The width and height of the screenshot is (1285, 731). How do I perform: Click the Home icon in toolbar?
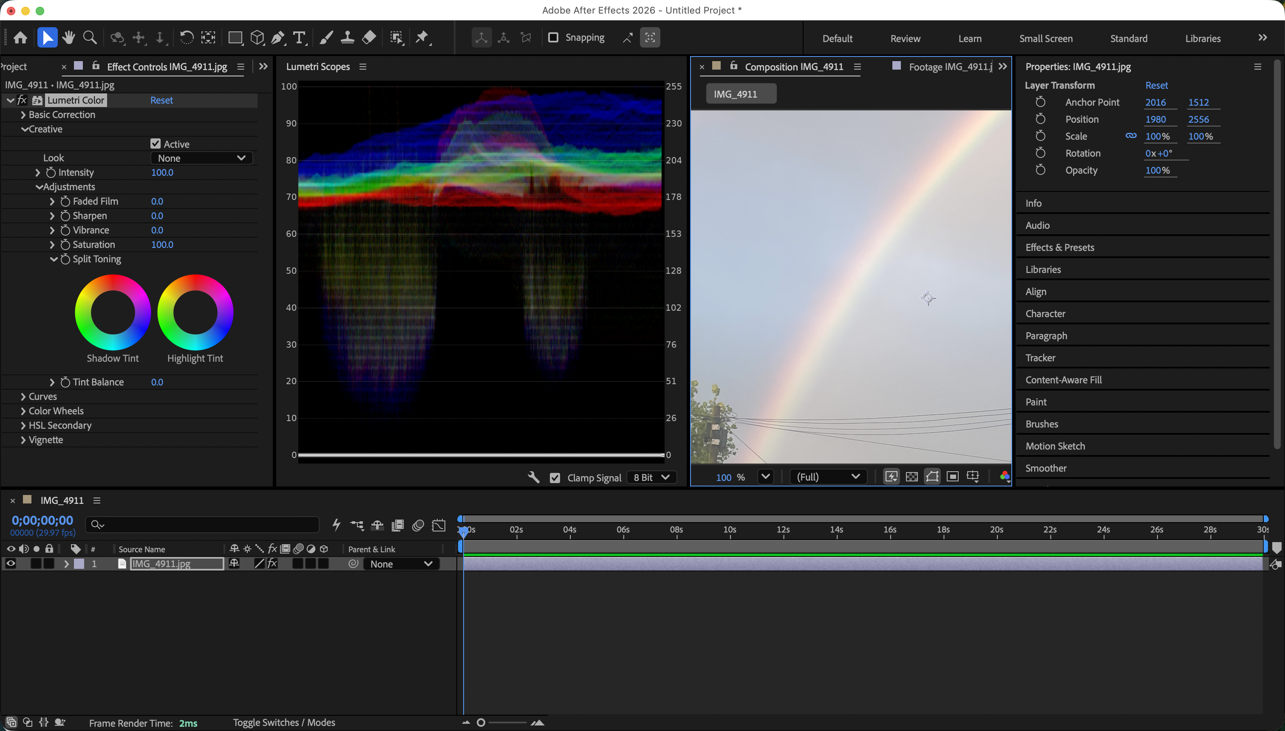point(20,38)
